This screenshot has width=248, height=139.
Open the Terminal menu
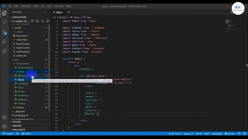59,6
